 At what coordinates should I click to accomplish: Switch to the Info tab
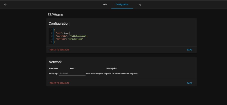click(105, 5)
